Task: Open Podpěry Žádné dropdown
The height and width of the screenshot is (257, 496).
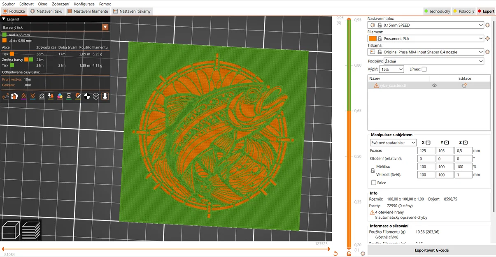Action: 433,61
